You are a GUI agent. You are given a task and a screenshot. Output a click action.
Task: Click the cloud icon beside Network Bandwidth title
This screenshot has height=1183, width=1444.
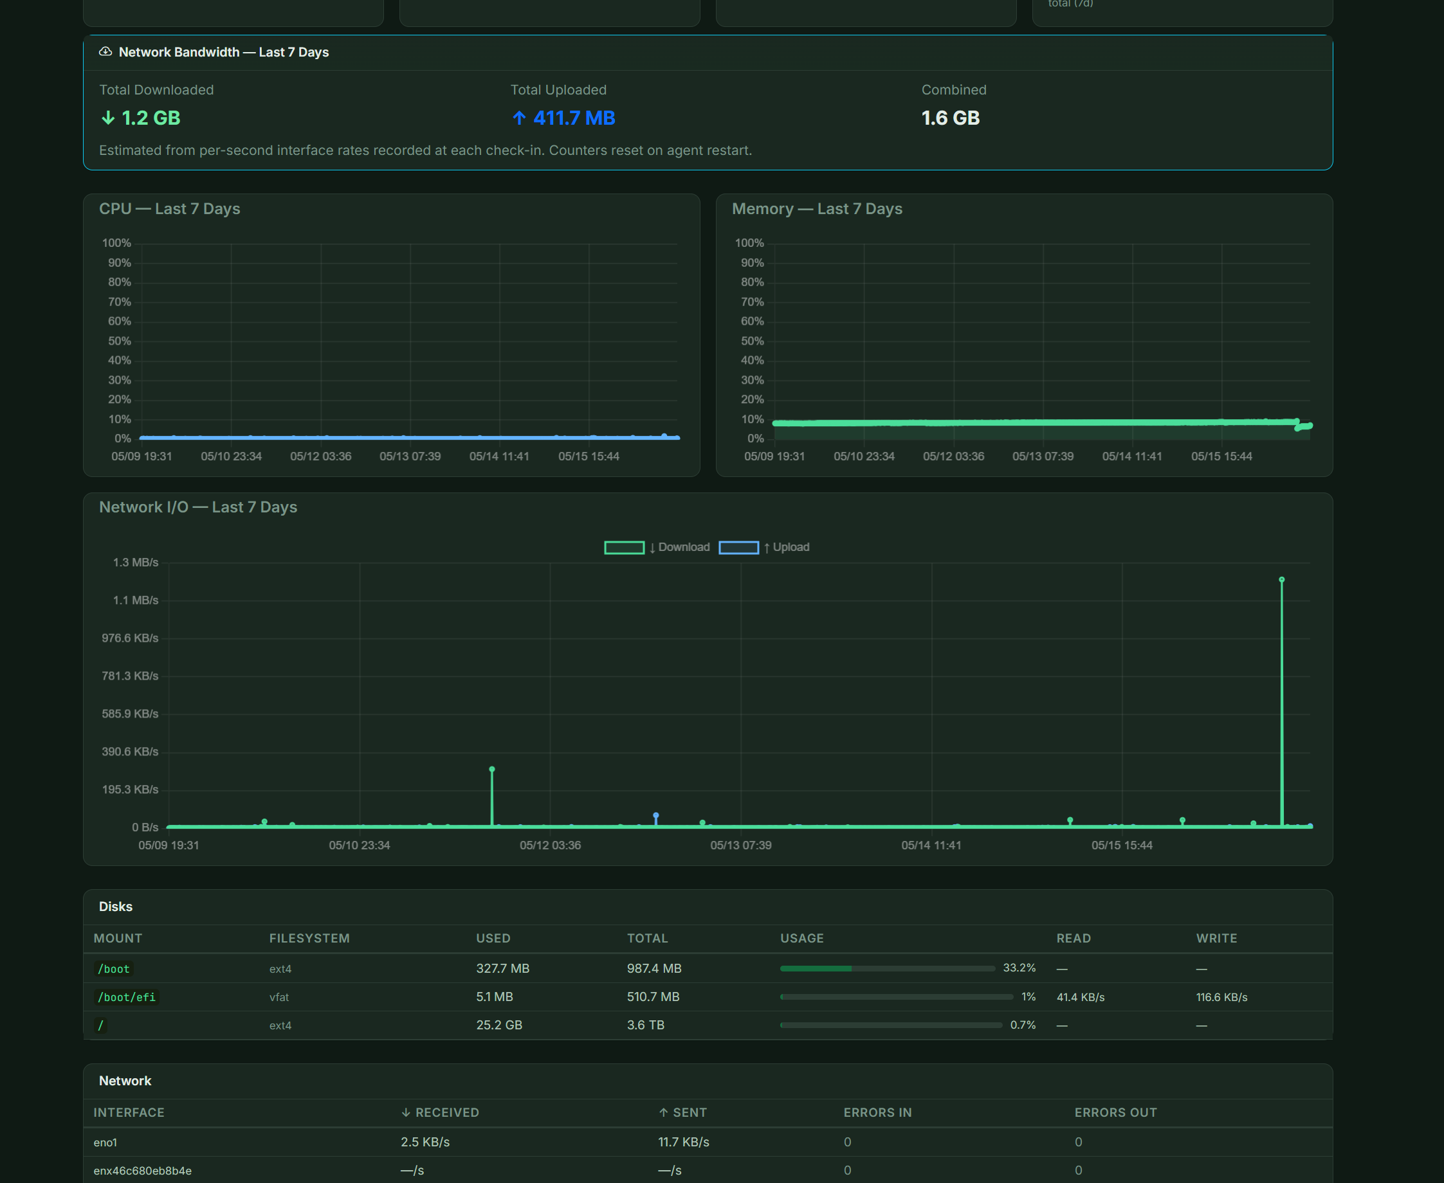click(x=105, y=52)
